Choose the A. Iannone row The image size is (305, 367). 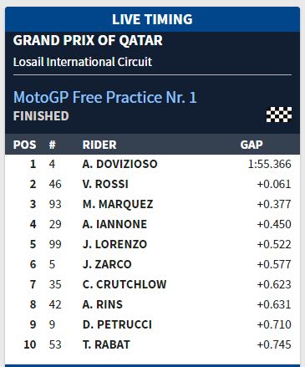[152, 224]
